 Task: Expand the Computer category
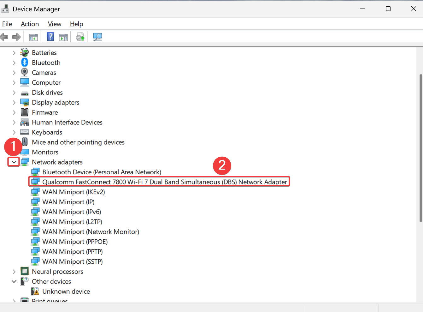pyautogui.click(x=14, y=82)
